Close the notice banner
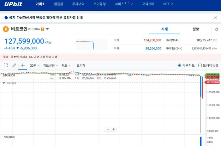Image resolution: width=221 pixels, height=146 pixels. click(215, 18)
